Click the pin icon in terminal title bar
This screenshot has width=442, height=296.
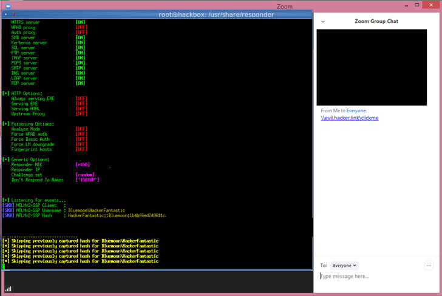(14, 15)
